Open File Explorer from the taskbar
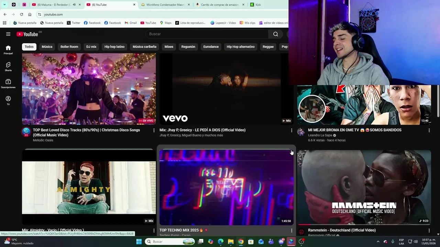This screenshot has height=247, width=440. click(231, 242)
